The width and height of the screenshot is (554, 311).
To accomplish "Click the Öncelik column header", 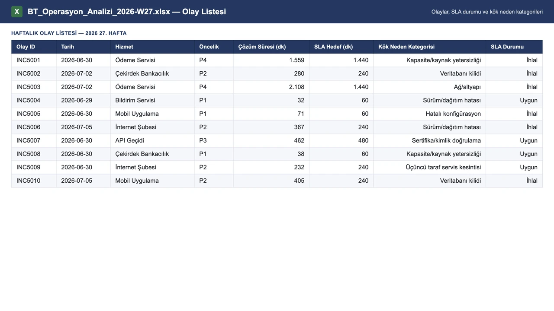I will (214, 47).
